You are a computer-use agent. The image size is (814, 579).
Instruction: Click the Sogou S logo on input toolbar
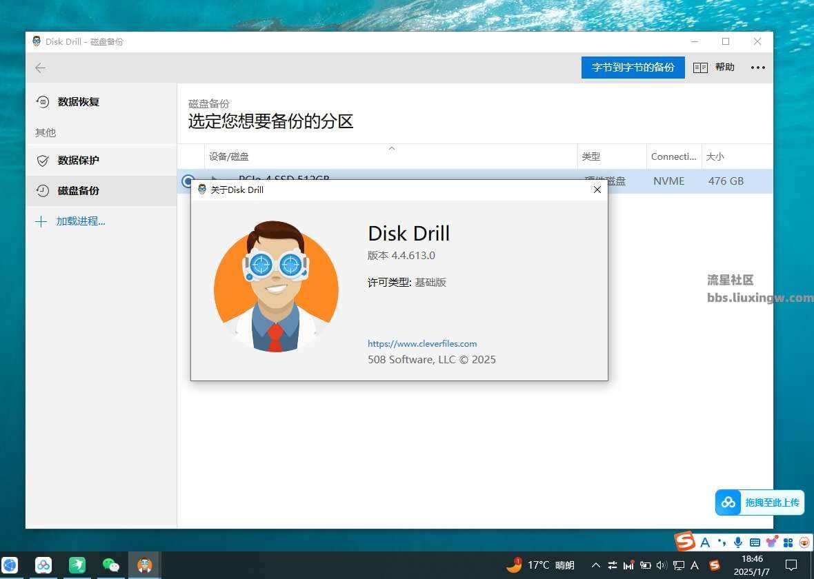pos(685,542)
